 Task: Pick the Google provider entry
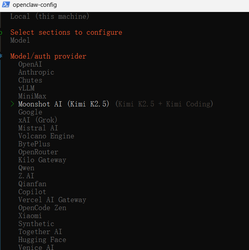30,112
